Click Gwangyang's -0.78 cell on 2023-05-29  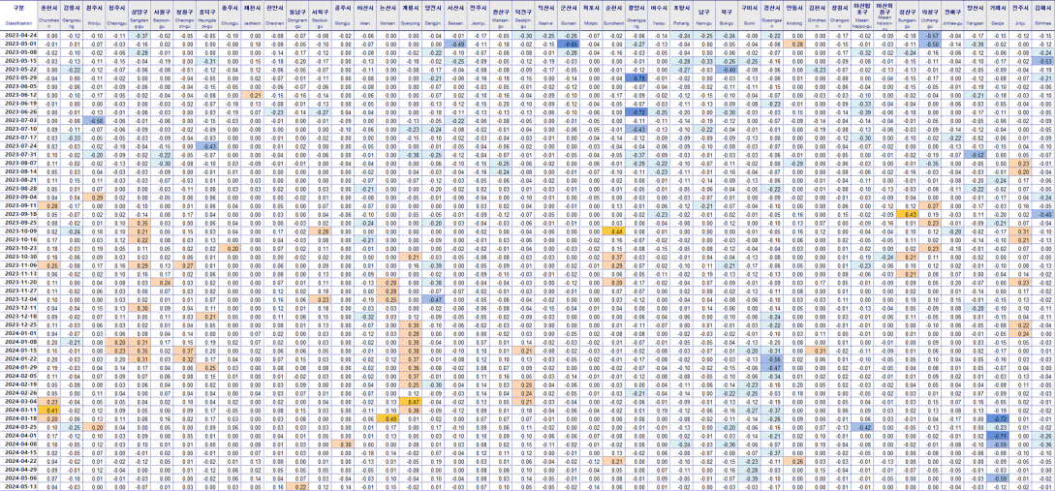coord(635,77)
